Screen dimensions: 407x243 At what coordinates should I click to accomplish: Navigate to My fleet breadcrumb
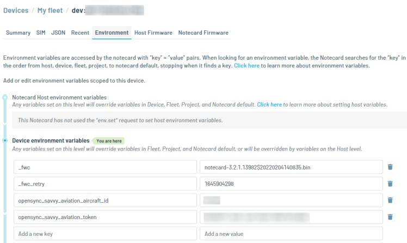click(x=50, y=10)
